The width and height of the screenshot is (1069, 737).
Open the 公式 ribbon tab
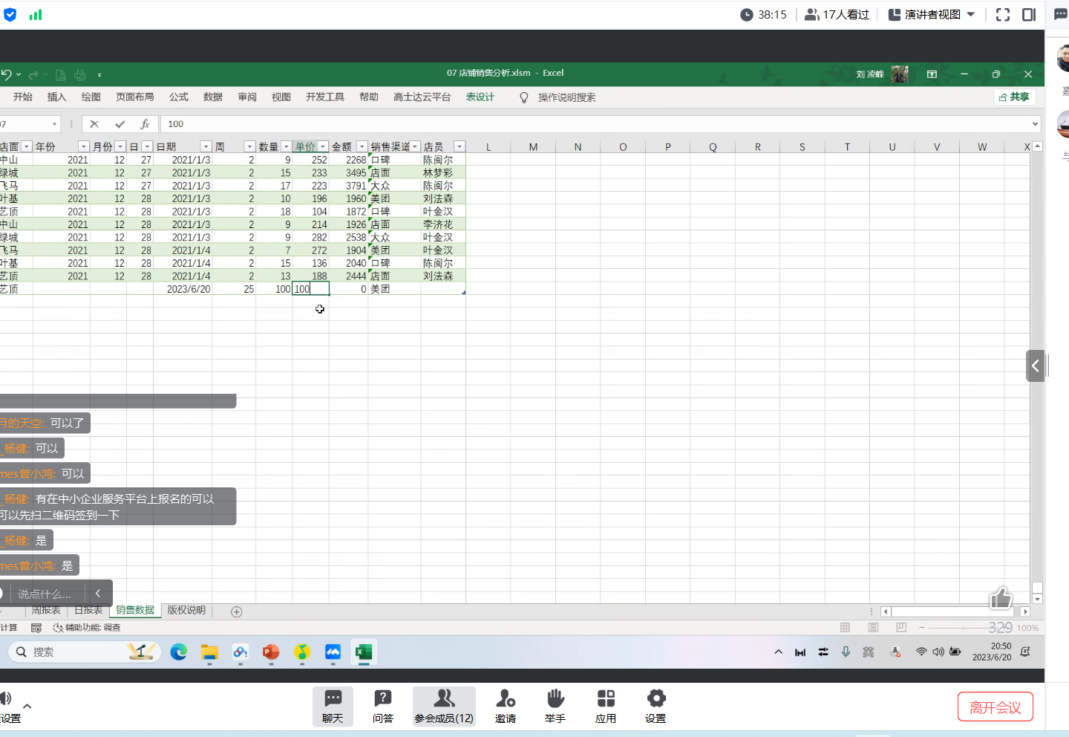[179, 97]
